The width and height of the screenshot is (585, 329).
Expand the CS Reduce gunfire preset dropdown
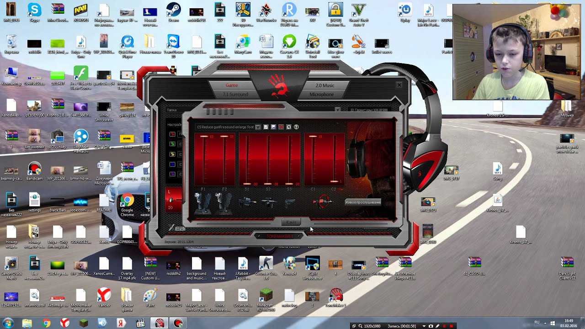pos(258,127)
